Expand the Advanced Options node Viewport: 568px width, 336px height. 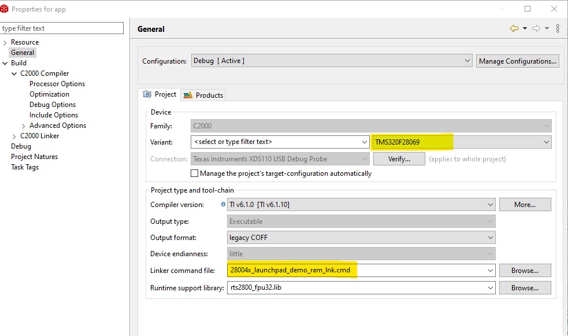point(24,125)
